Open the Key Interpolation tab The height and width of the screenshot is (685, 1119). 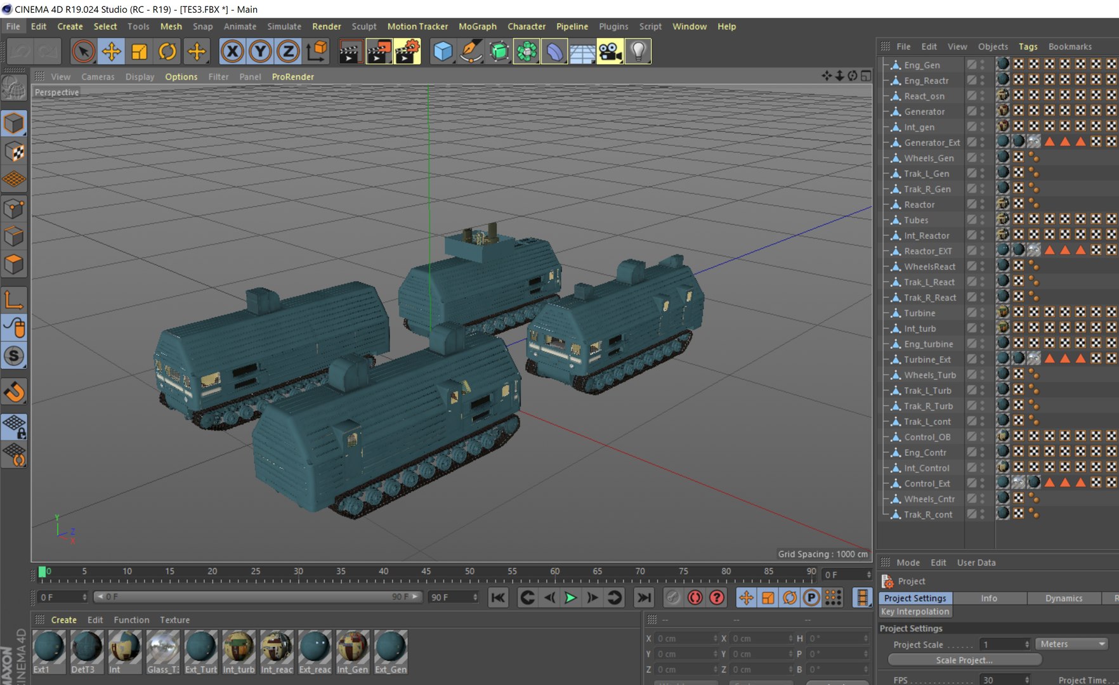[x=915, y=611]
